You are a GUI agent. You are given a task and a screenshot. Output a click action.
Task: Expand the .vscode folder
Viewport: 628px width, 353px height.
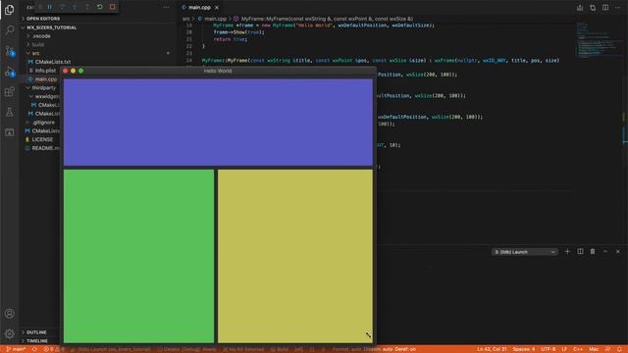41,36
